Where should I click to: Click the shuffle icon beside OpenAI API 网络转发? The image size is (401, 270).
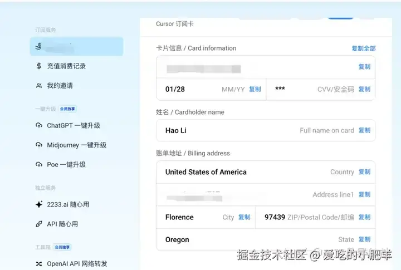pos(39,264)
